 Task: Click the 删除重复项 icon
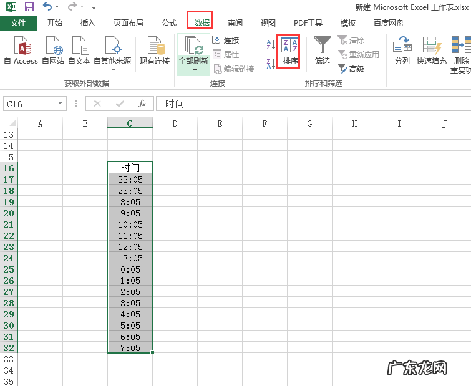[x=461, y=44]
